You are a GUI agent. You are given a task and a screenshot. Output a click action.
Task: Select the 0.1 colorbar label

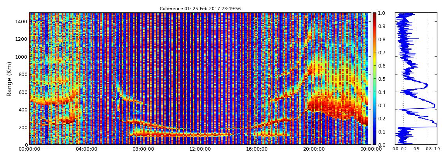(x=382, y=132)
